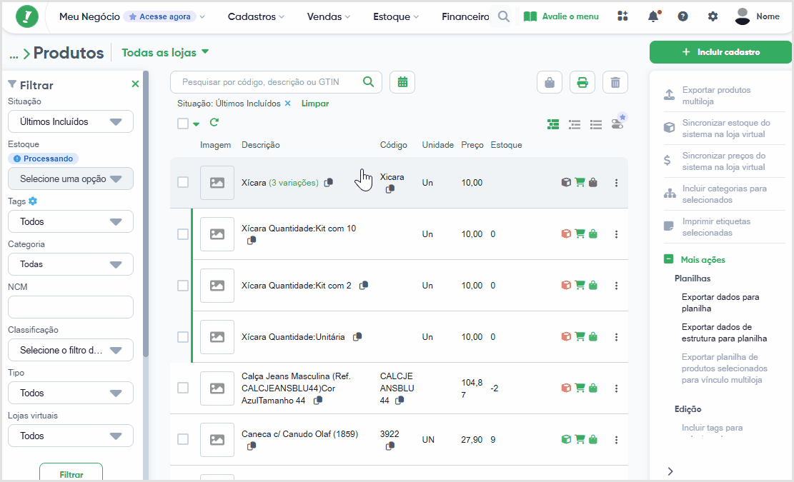Viewport: 794px width, 482px height.
Task: Open the notifications bell
Action: tap(654, 16)
